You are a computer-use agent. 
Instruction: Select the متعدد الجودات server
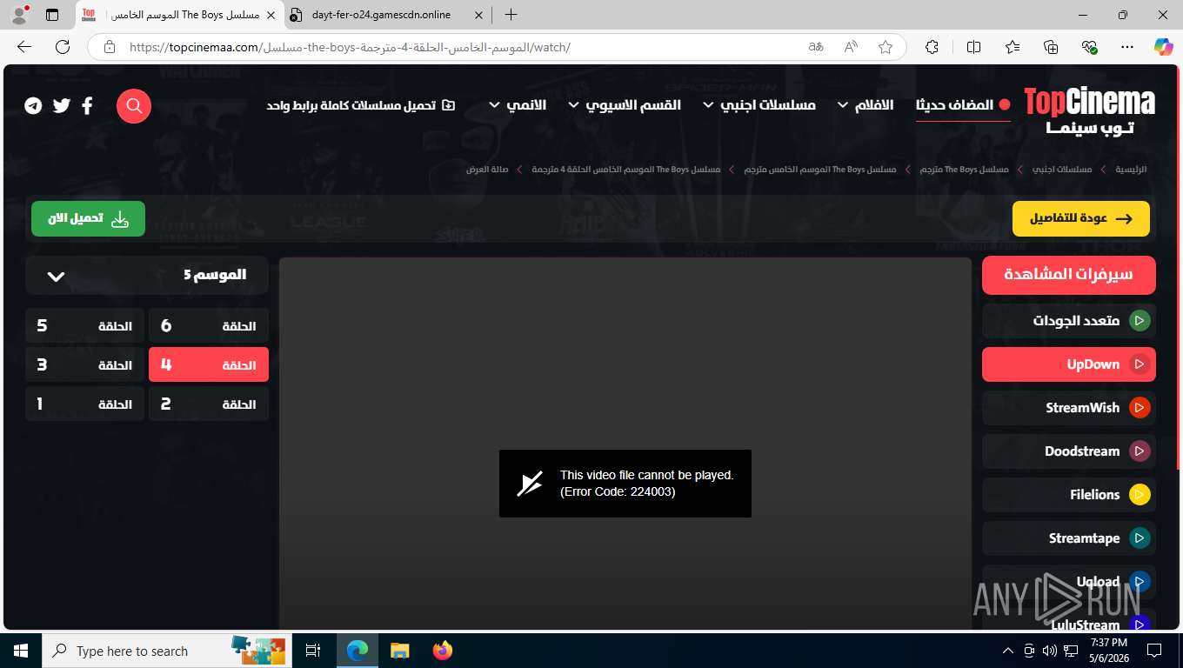[1069, 321]
